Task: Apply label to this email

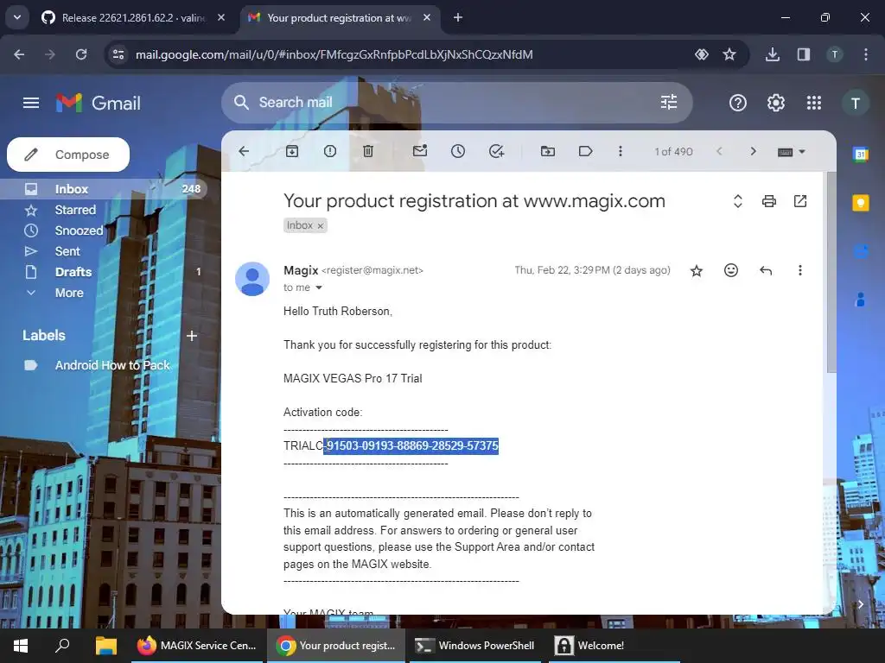Action: [585, 151]
